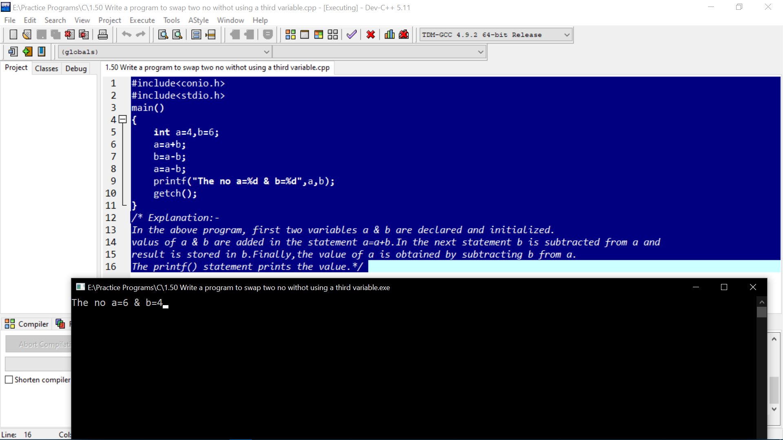Open the Resources tab icon beside Compiler

pos(60,324)
